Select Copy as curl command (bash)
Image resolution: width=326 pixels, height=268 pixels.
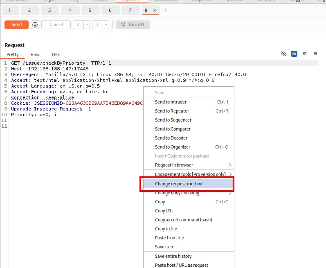tap(189, 220)
